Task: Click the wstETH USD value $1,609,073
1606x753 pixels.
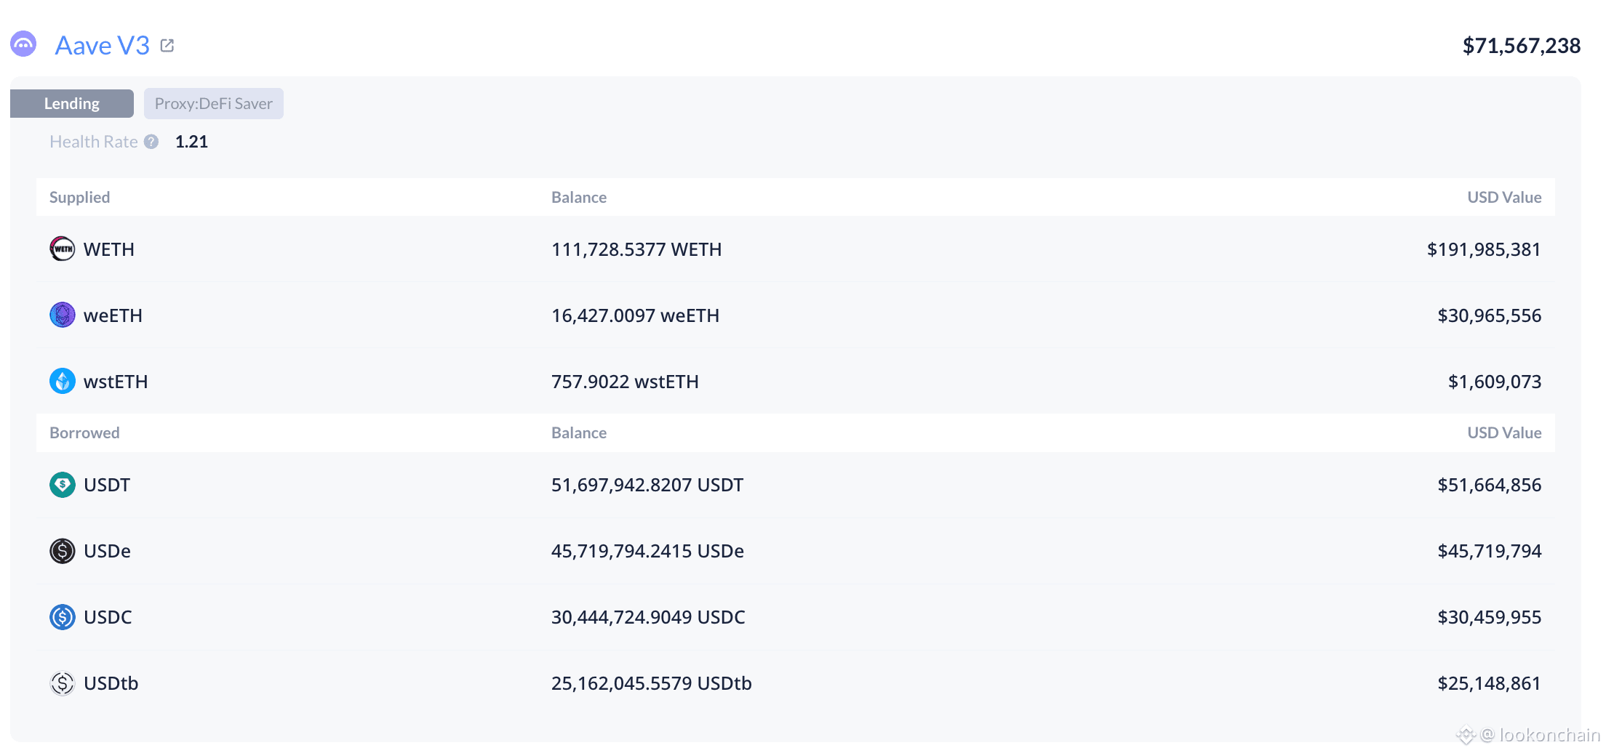Action: [x=1495, y=382]
